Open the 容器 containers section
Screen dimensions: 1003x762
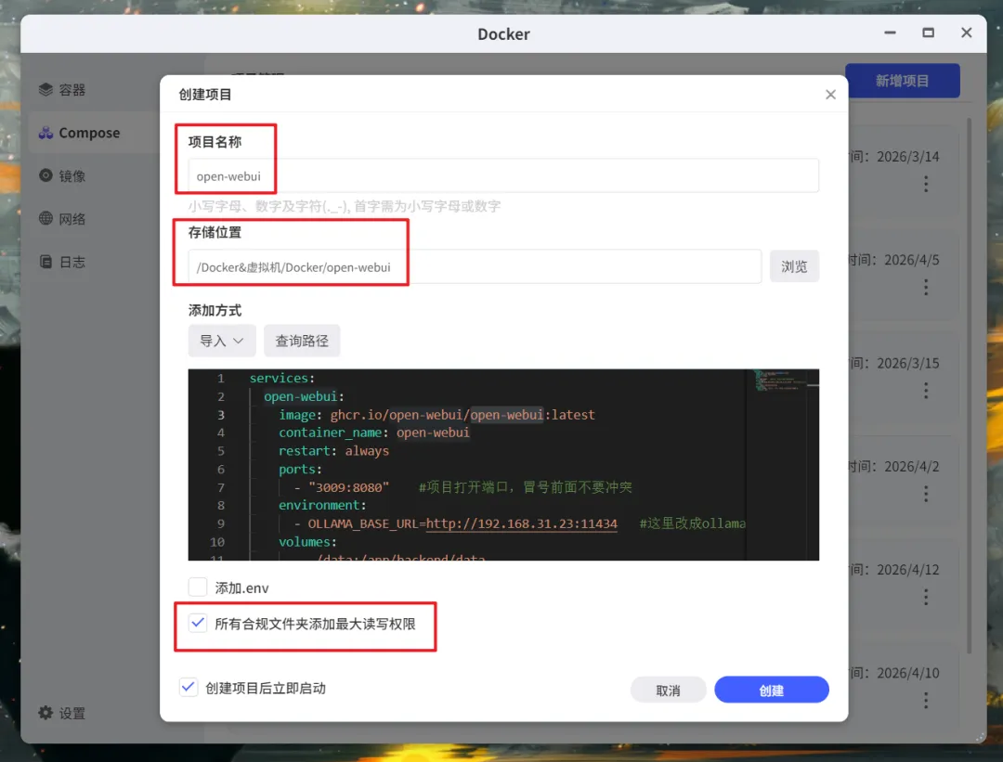pyautogui.click(x=62, y=89)
